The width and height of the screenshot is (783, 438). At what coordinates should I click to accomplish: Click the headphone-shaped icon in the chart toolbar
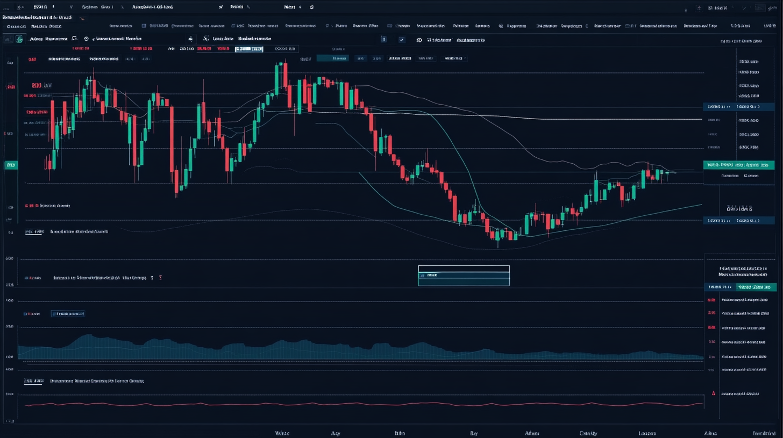coord(74,39)
